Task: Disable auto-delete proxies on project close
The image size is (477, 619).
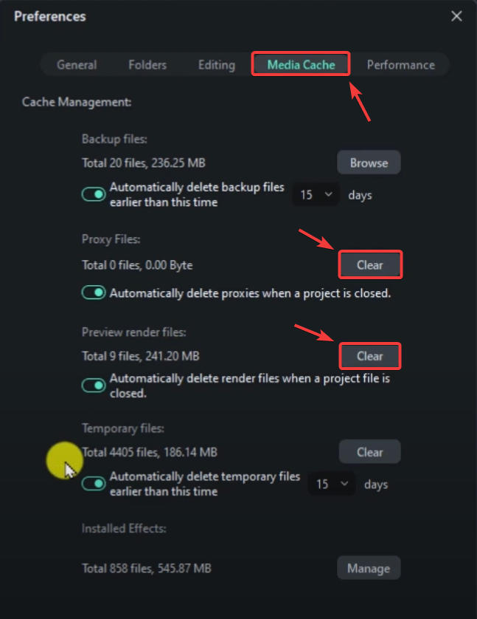Action: tap(94, 293)
